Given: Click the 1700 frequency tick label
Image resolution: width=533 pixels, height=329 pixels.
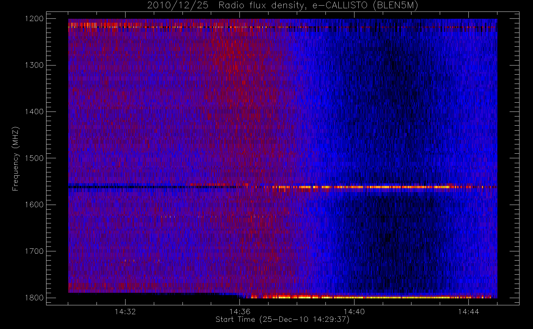Looking at the screenshot, I should pos(34,251).
